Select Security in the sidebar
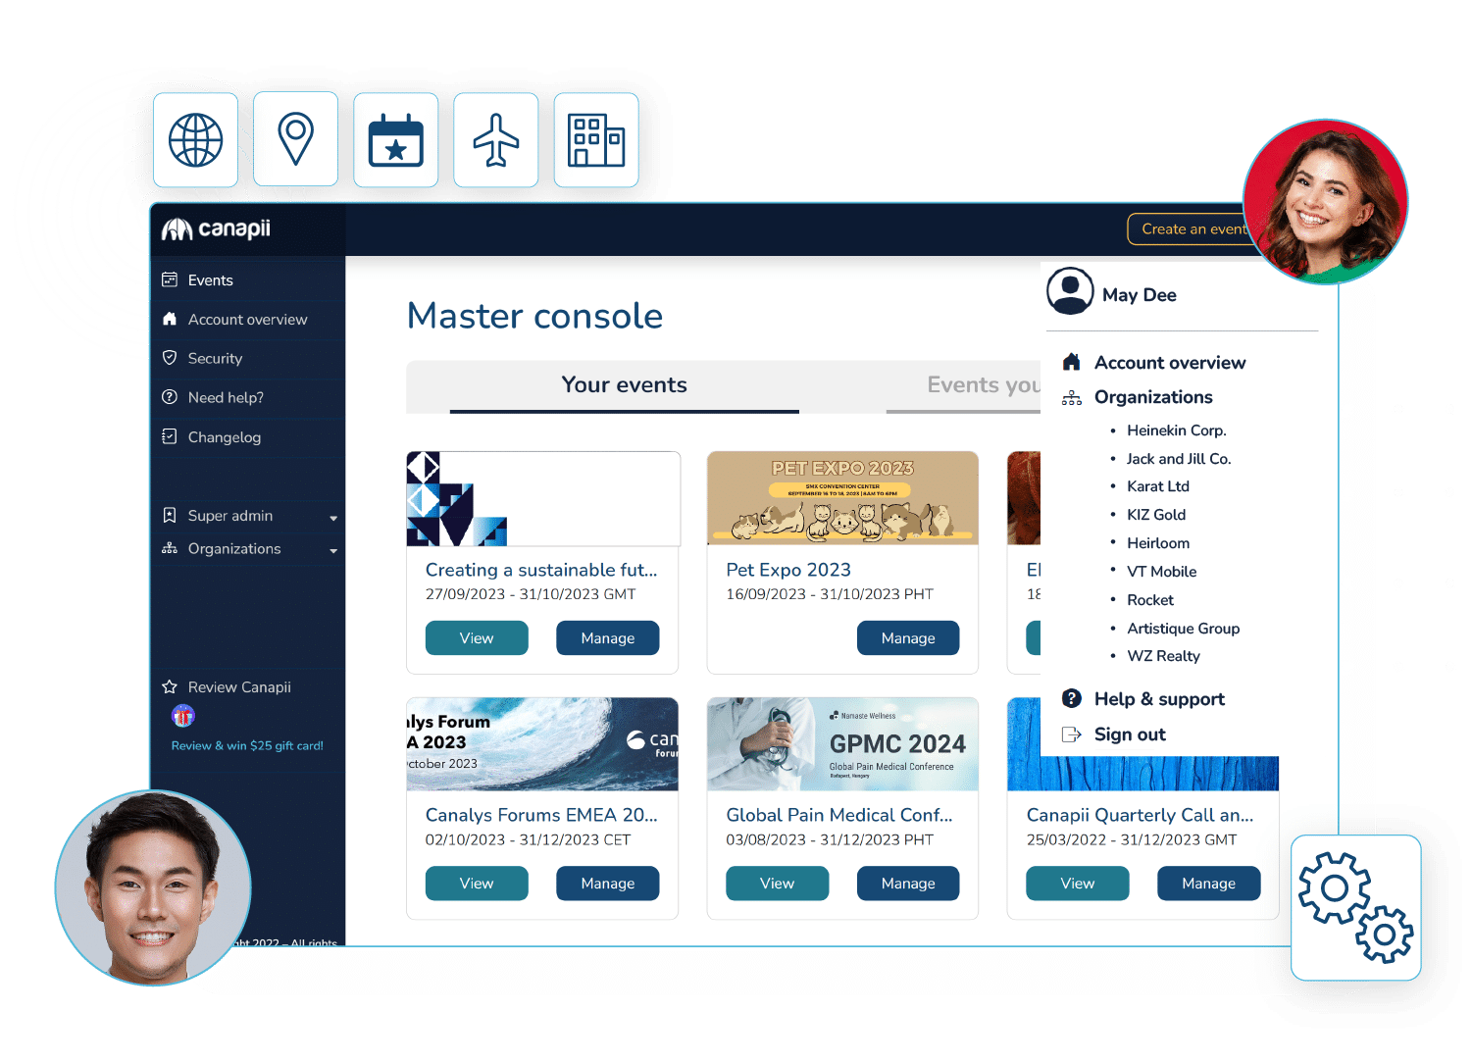 215,358
